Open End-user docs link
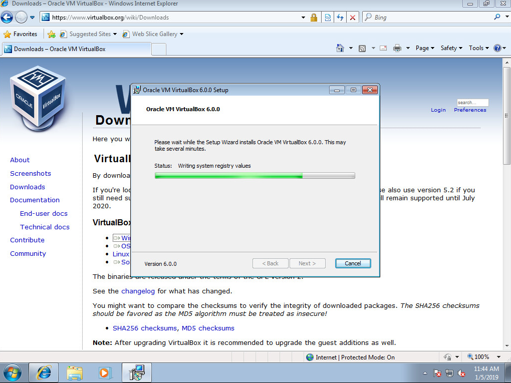The image size is (511, 383). (44, 213)
